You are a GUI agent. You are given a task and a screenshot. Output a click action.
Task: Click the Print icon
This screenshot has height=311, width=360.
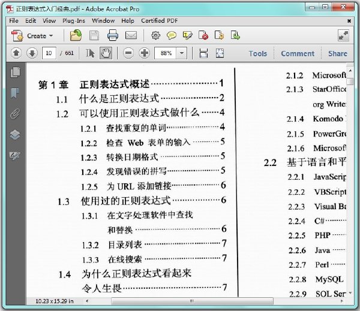pos(113,35)
